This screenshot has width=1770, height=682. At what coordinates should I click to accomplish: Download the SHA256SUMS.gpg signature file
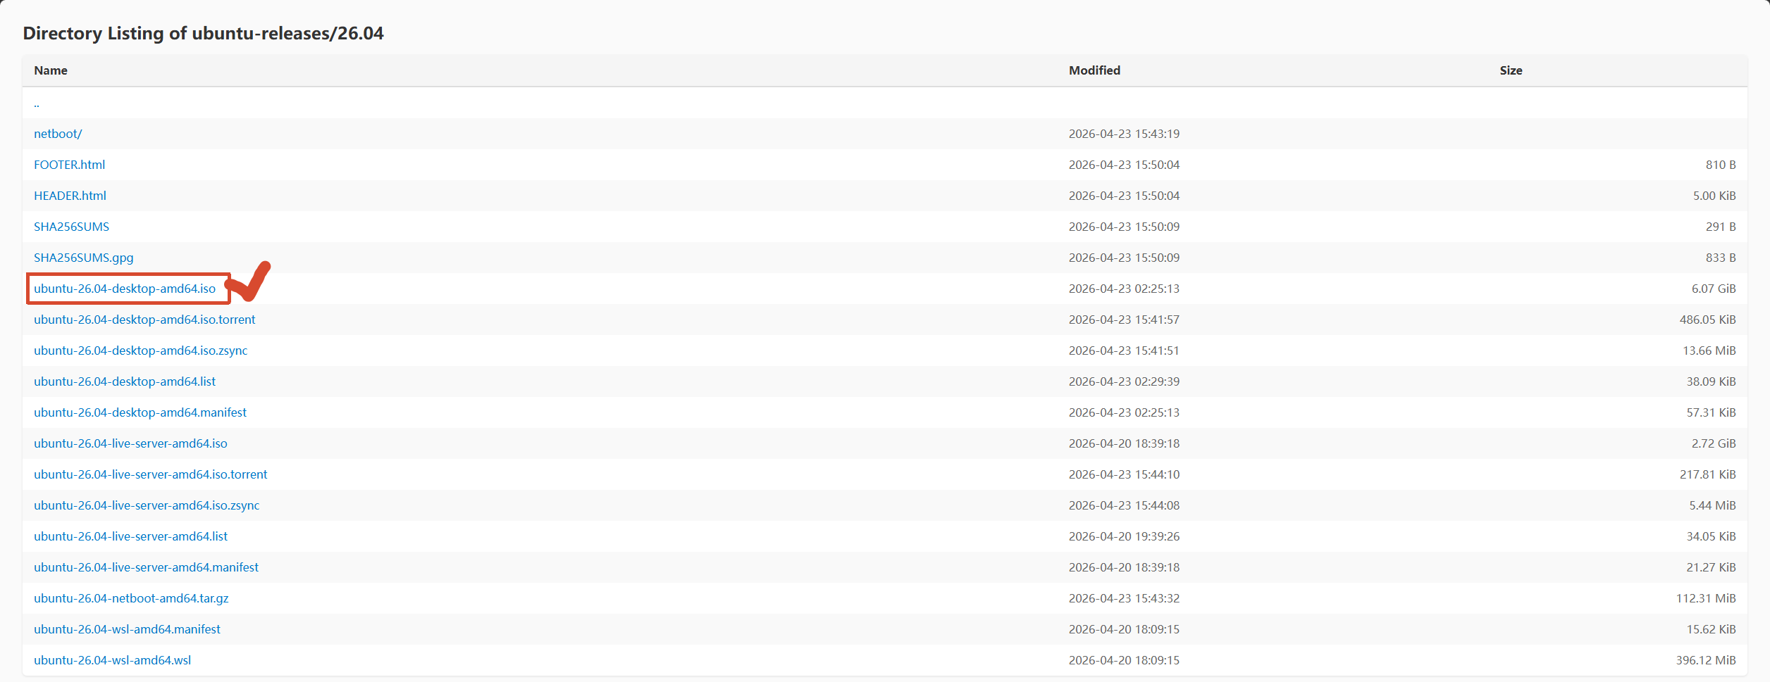point(83,258)
